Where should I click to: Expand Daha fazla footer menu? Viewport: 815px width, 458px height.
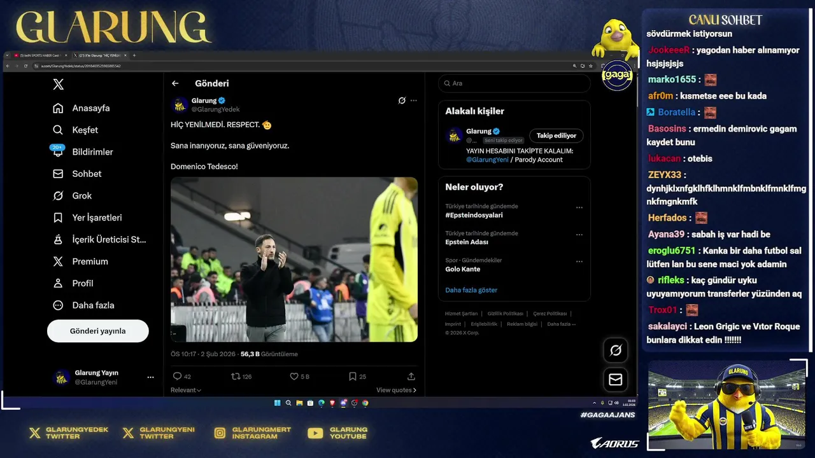[x=561, y=324]
